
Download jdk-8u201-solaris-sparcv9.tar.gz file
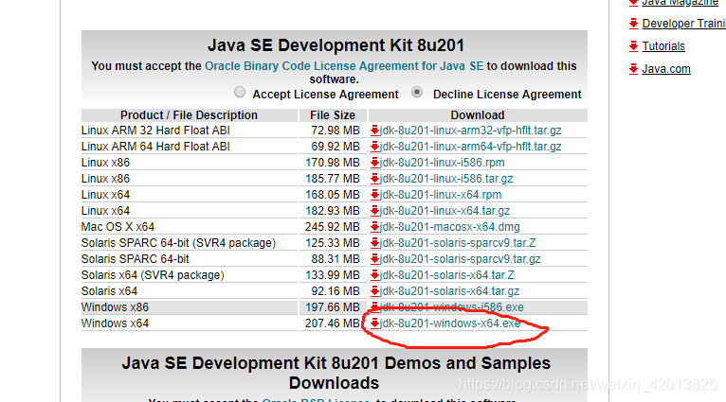click(461, 259)
